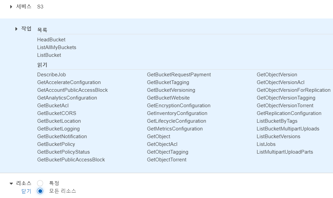The height and width of the screenshot is (198, 333).
Task: Select the 모든 리소스 radio button
Action: click(x=40, y=191)
